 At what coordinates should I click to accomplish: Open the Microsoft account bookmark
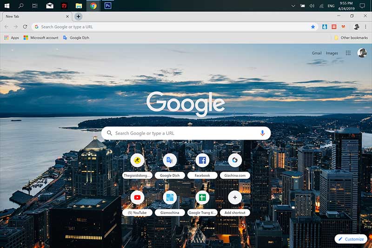click(x=41, y=38)
